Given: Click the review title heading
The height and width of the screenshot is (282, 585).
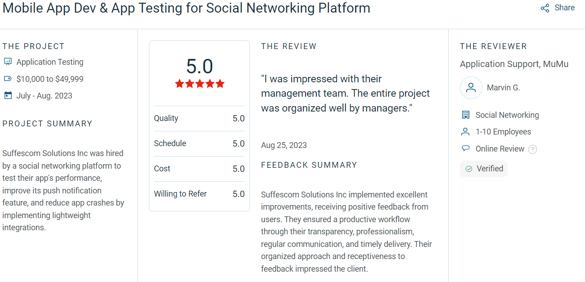Looking at the screenshot, I should point(186,8).
